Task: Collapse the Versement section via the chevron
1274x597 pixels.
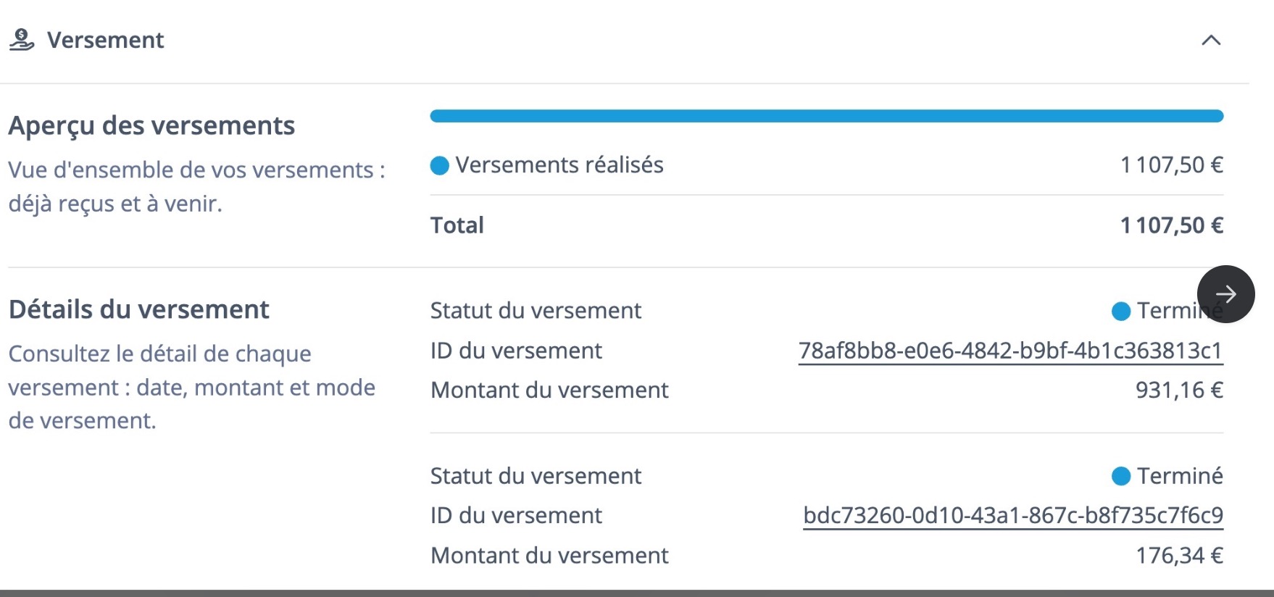Action: coord(1211,41)
